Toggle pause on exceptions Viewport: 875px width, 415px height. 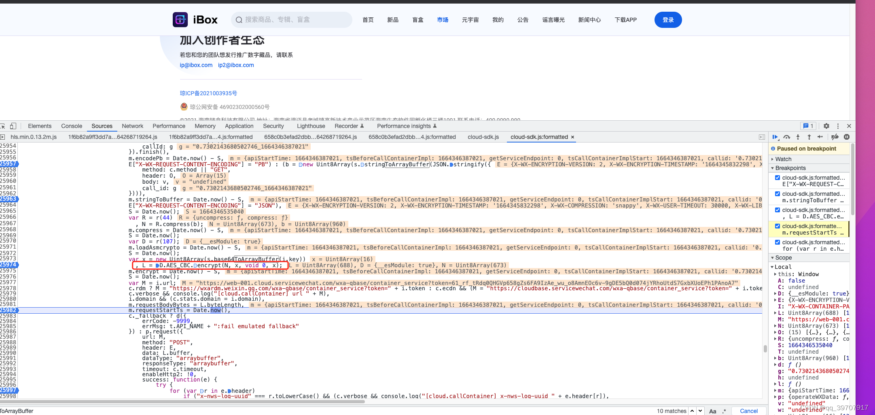coord(847,137)
